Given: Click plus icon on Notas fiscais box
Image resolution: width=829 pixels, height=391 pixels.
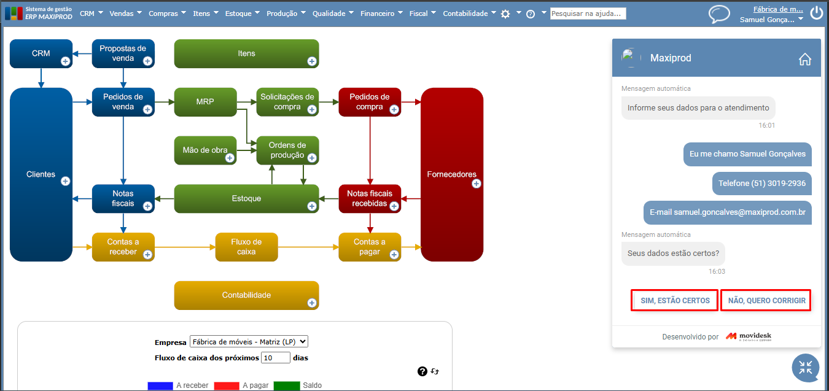Looking at the screenshot, I should (x=147, y=206).
